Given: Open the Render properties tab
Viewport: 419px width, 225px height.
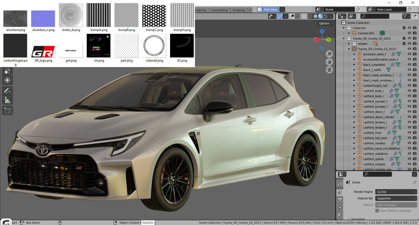Looking at the screenshot, I should (340, 193).
